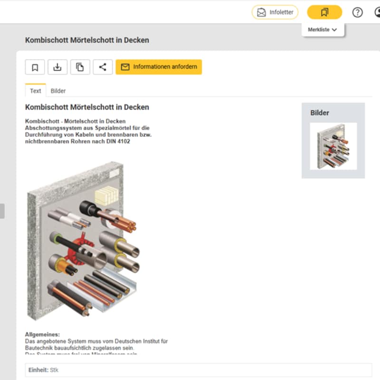Click the envelope icon in Infoletter
The height and width of the screenshot is (380, 380).
(x=261, y=12)
